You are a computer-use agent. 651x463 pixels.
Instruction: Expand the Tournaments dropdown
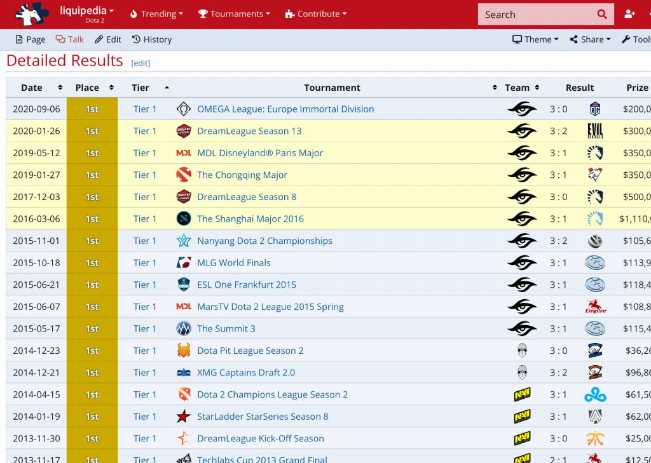[234, 14]
